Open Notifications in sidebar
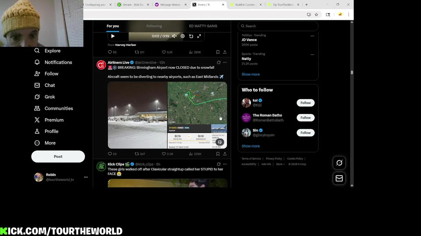This screenshot has width=421, height=236. [53, 62]
